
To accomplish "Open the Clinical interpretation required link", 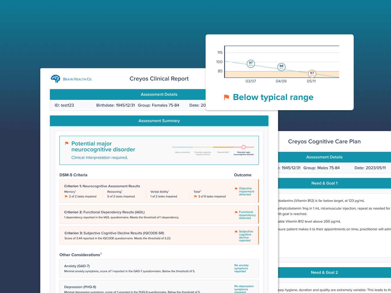I will coord(100,158).
